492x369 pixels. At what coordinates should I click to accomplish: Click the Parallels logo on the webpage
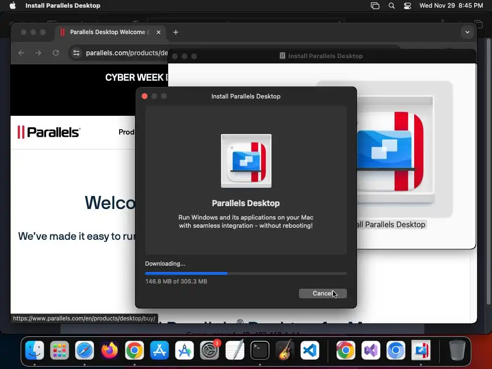point(49,132)
